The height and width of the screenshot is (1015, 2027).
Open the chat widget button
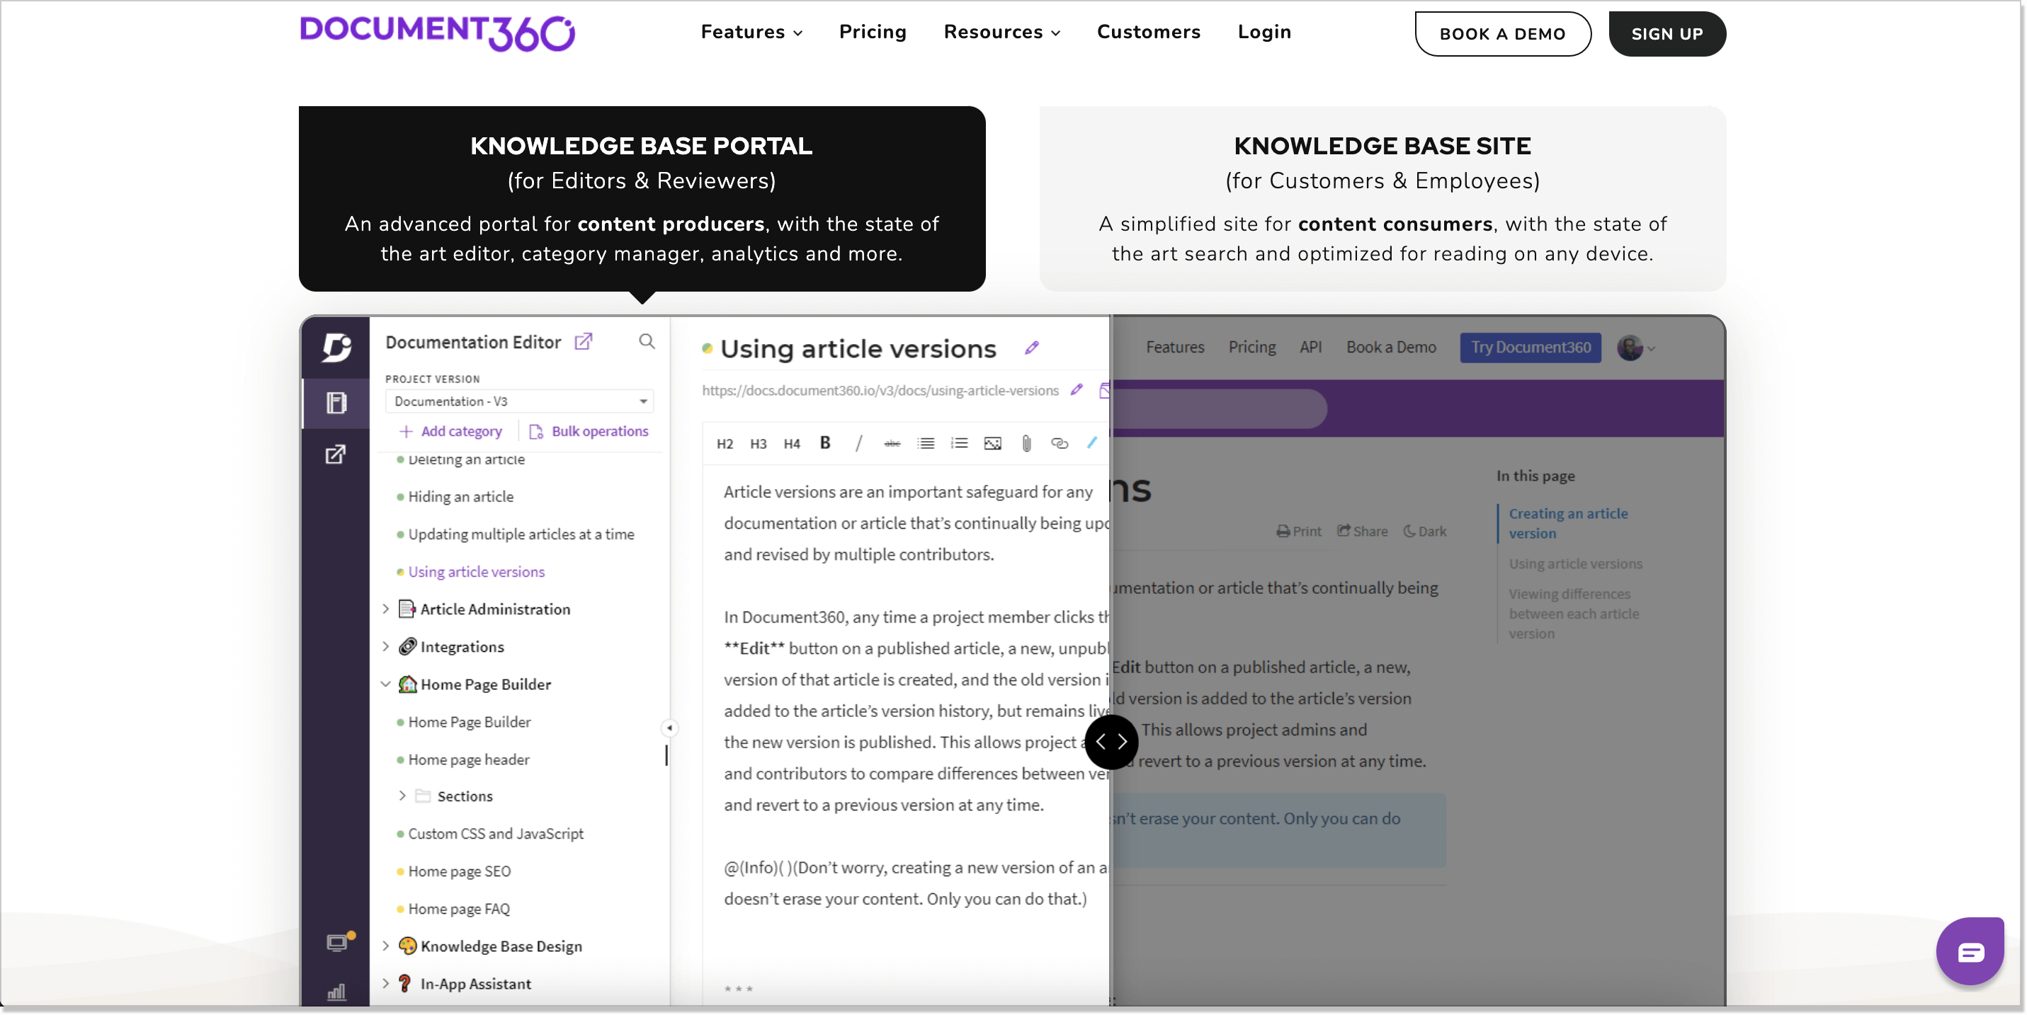coord(1970,952)
